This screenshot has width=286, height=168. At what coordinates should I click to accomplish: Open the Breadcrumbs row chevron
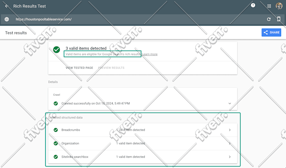(x=230, y=130)
